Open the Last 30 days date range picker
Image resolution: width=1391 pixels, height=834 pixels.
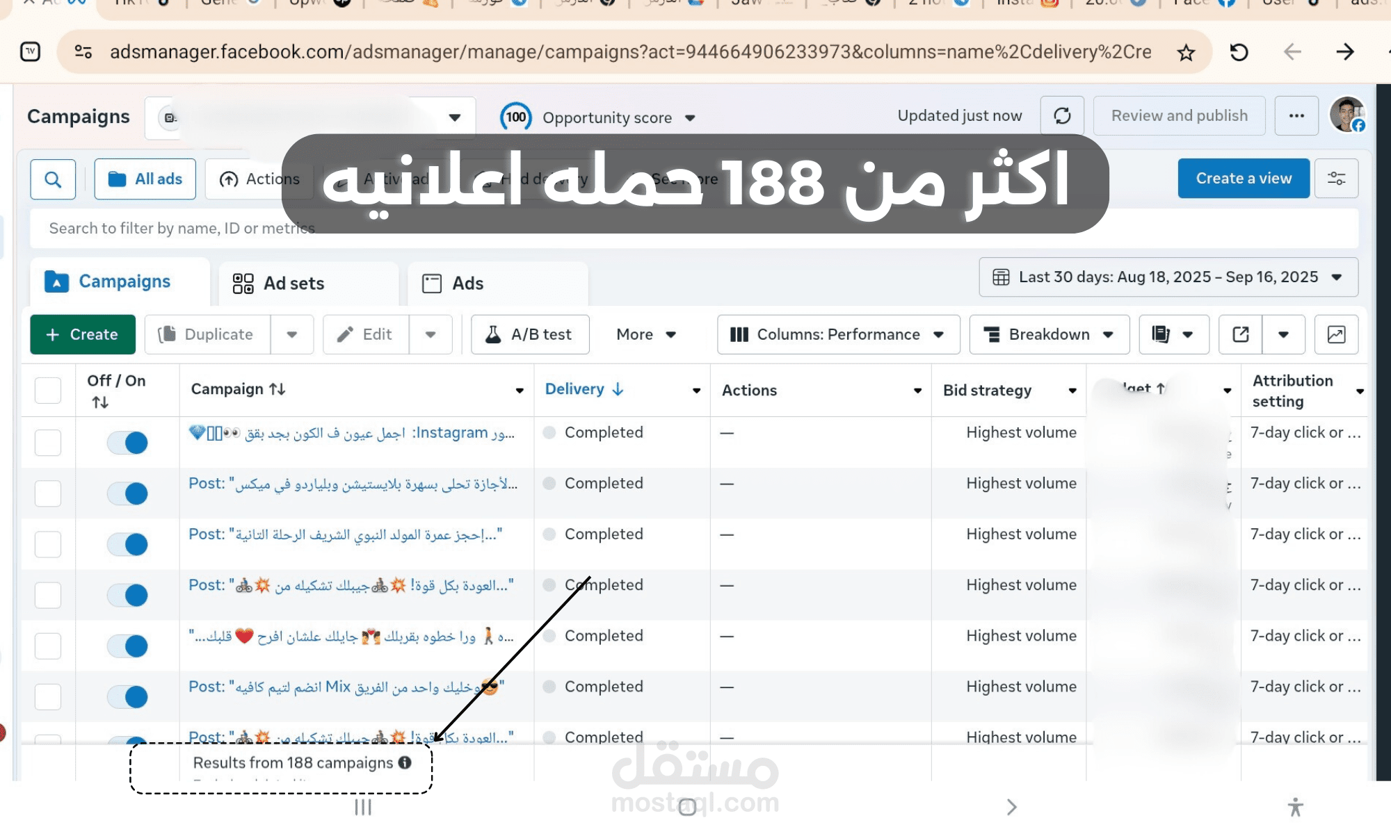(1168, 277)
